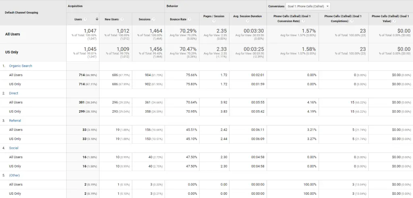The image size is (413, 198).
Task: Click the Direct US Only pages per session 3.83
Action: tap(224, 111)
